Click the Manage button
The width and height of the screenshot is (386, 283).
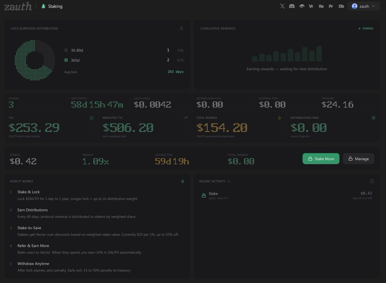tap(358, 159)
